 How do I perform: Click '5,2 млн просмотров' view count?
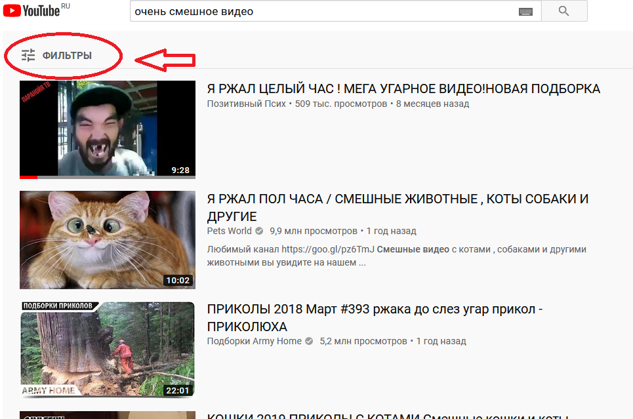click(x=363, y=341)
